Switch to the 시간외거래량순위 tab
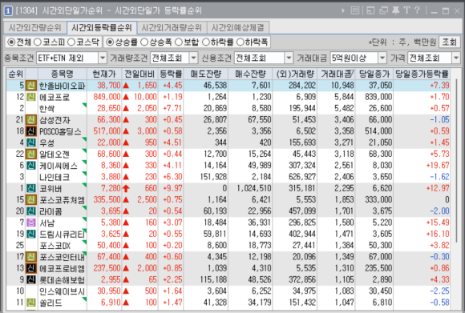Image resolution: width=465 pixels, height=313 pixels. pyautogui.click(x=172, y=28)
